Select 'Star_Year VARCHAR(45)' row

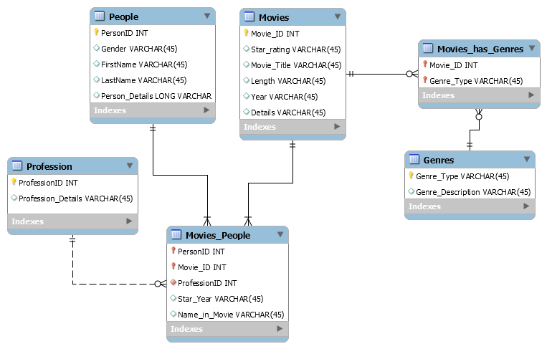click(x=227, y=299)
